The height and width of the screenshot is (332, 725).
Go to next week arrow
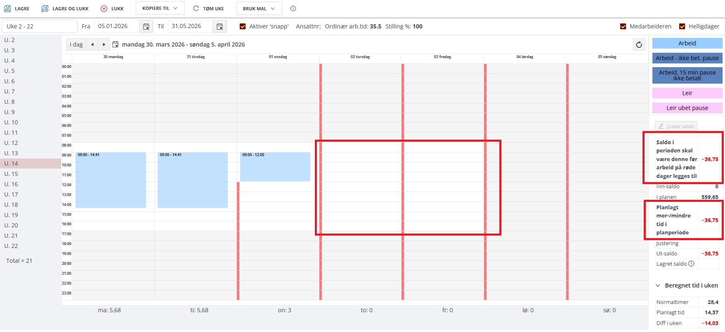pyautogui.click(x=104, y=44)
